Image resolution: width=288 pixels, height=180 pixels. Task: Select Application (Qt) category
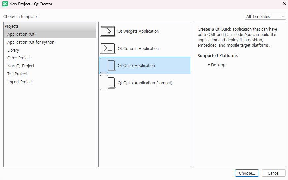[x=21, y=34]
